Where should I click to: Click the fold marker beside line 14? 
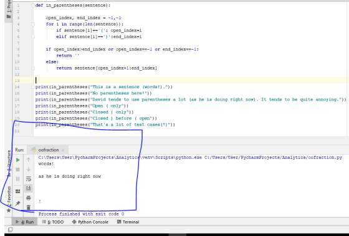tap(33, 87)
